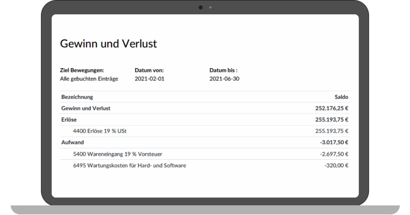
Task: Select the bold 'Gewinn und Verlust' table row
Action: click(86, 108)
